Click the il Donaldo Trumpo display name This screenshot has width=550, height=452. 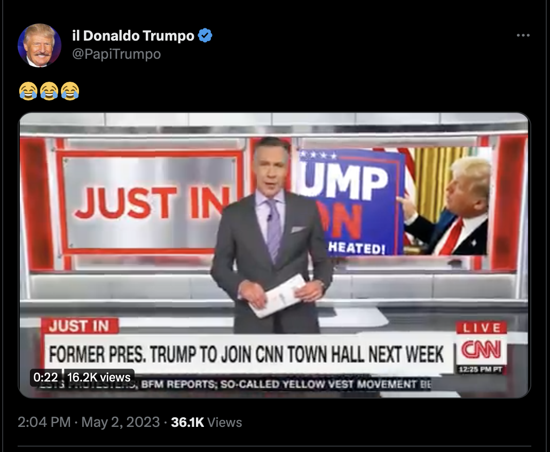point(133,35)
